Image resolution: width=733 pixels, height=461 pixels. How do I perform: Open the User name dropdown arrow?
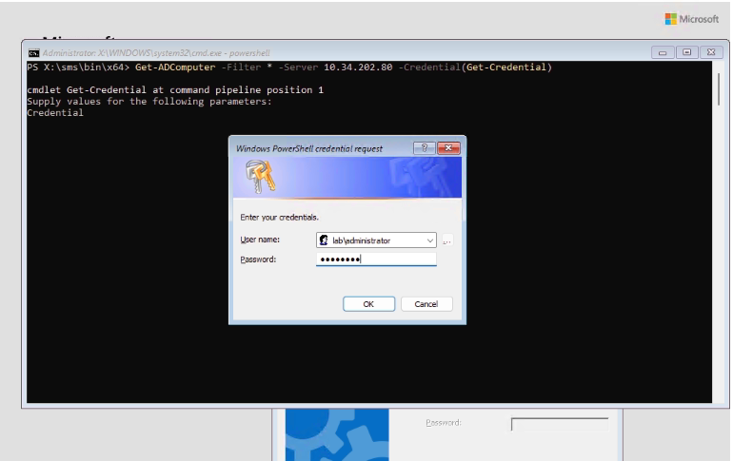pyautogui.click(x=429, y=240)
